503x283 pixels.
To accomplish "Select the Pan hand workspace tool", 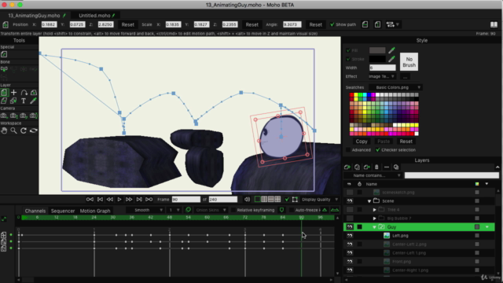I will pos(4,130).
